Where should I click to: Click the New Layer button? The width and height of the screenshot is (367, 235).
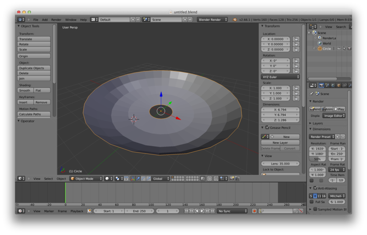coord(280,142)
